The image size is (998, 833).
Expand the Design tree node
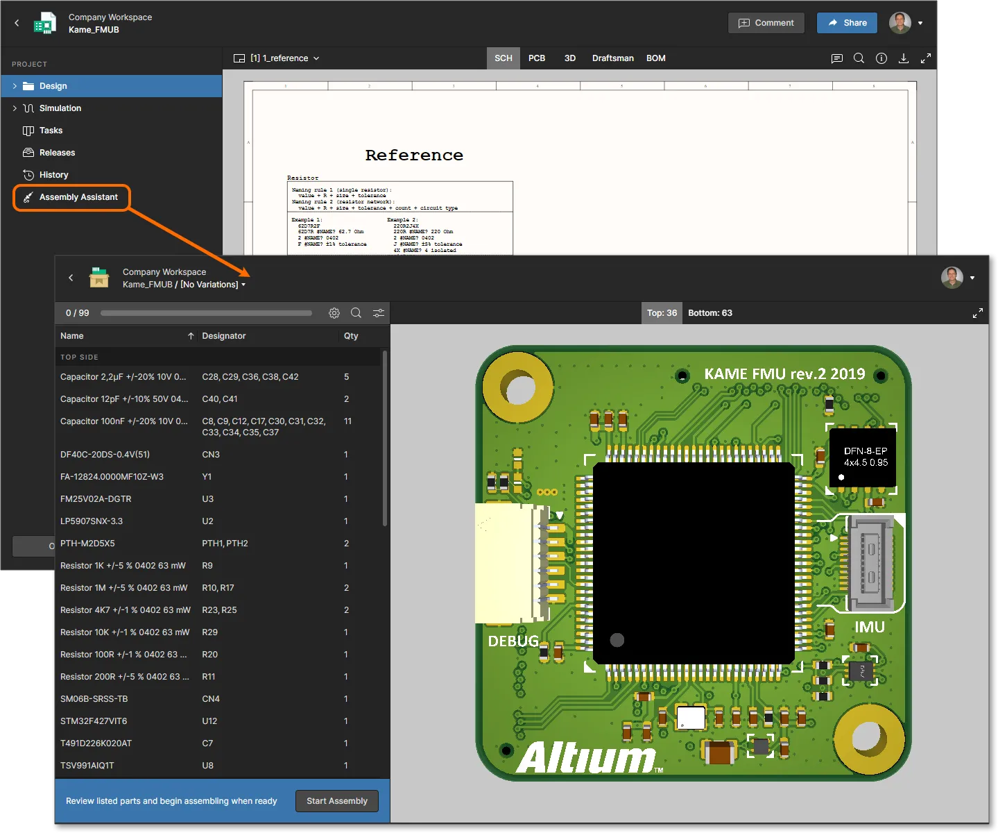tap(15, 86)
